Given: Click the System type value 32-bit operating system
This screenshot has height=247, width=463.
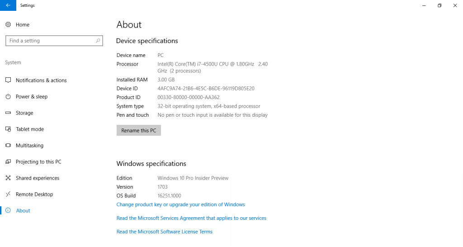Looking at the screenshot, I should [209, 106].
